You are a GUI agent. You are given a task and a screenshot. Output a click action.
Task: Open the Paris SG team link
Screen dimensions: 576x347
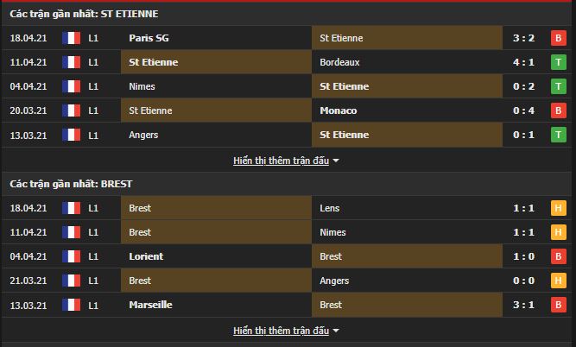pos(149,38)
